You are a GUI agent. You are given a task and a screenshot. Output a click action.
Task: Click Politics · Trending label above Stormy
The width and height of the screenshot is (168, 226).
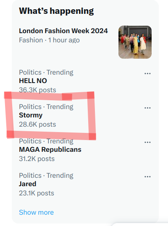pos(46,107)
